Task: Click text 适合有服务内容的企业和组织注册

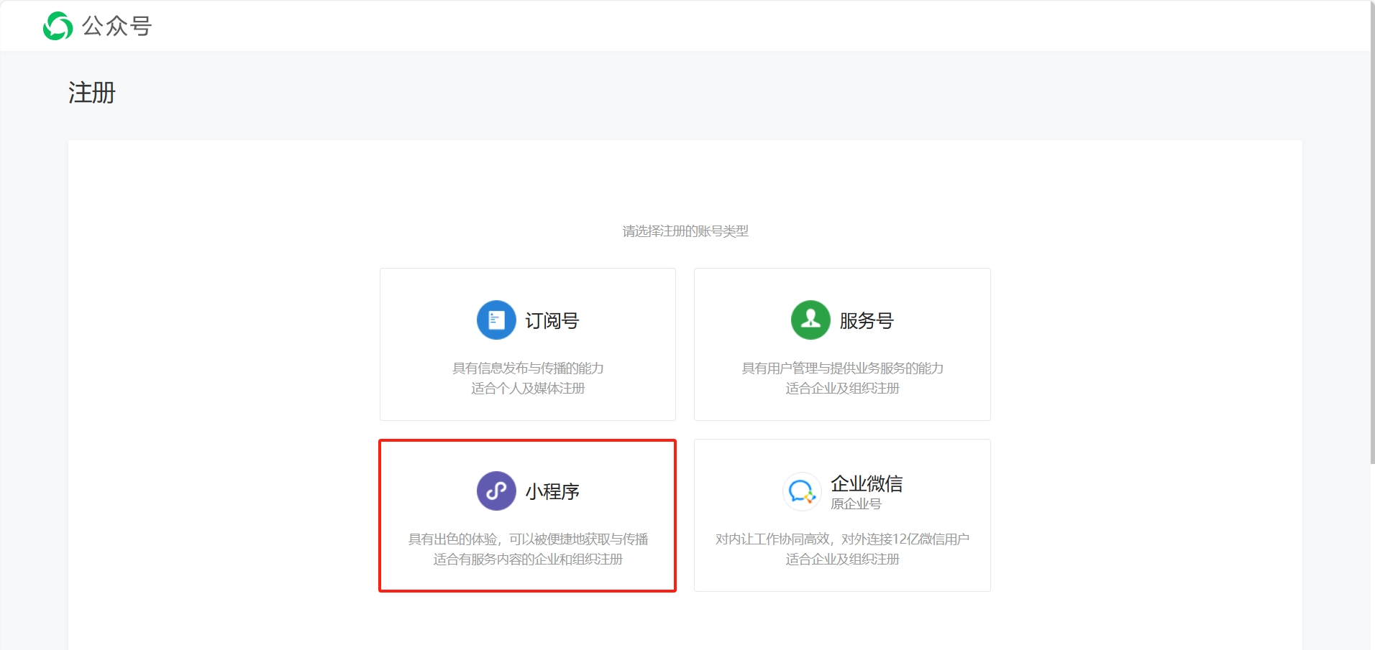Action: (528, 559)
